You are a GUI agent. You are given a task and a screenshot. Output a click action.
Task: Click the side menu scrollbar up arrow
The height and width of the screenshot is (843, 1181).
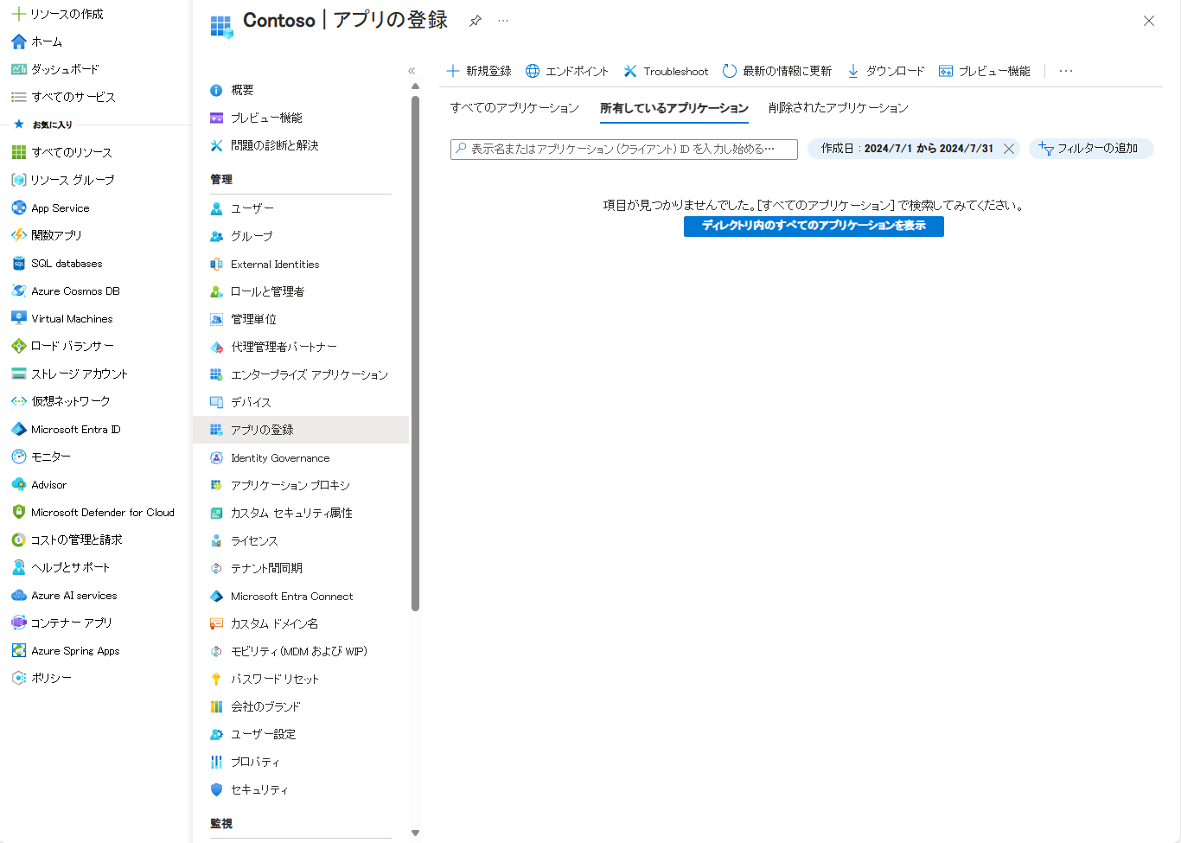pos(415,86)
